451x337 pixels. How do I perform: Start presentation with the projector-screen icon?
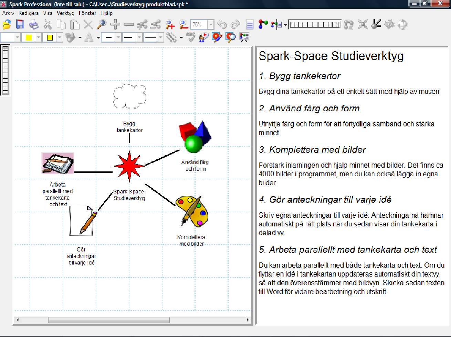tap(244, 37)
